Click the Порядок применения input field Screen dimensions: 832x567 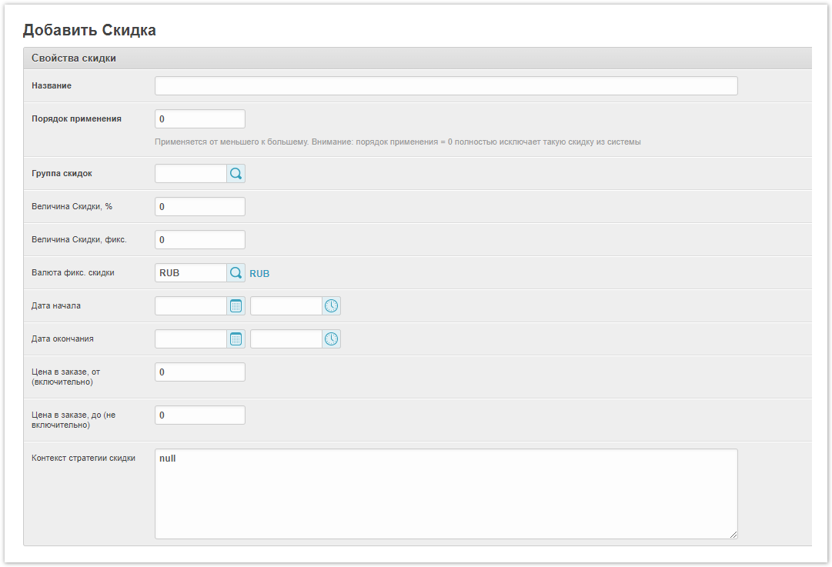pyautogui.click(x=199, y=119)
